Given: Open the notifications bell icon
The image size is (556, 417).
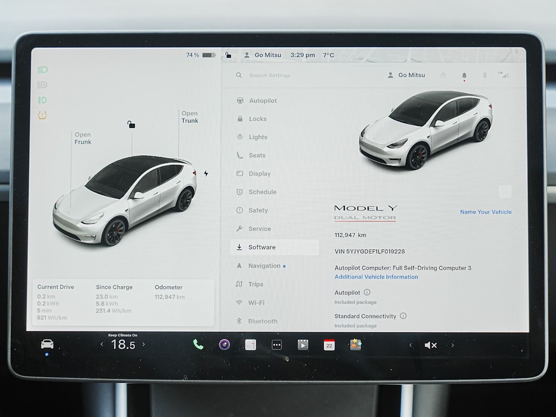Looking at the screenshot, I should (464, 75).
